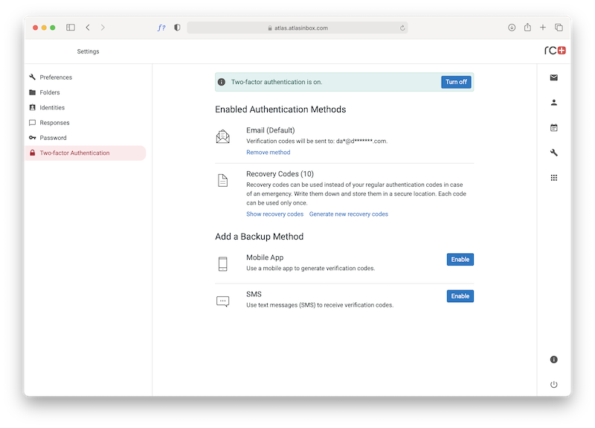
Task: Click Add a Backup Method heading
Action: (x=259, y=237)
